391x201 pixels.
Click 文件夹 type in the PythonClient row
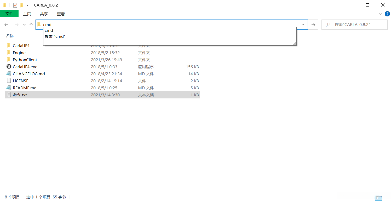tap(144, 60)
